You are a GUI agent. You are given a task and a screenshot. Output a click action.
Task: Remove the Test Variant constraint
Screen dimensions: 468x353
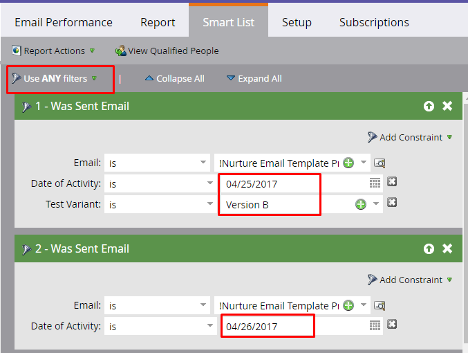(392, 203)
